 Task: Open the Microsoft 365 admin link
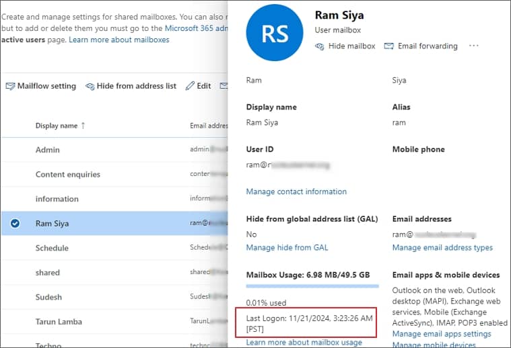[x=196, y=28]
